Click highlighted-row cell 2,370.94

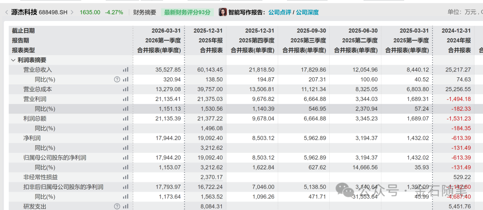click(367, 109)
